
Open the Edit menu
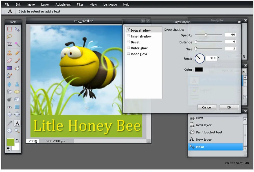(x=18, y=5)
